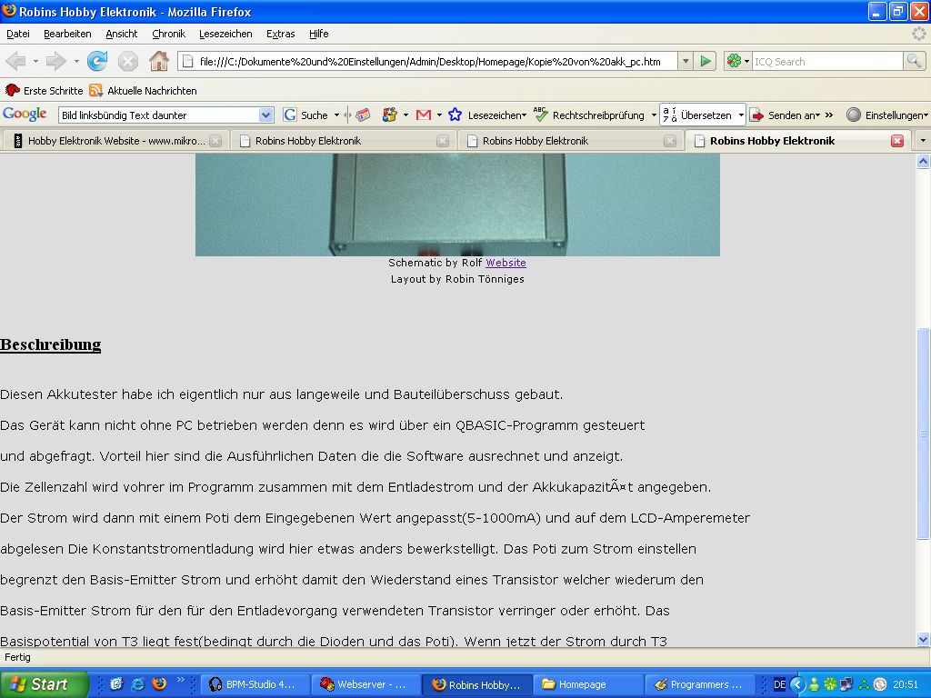
Task: Open the Chronik menu
Action: click(x=168, y=34)
